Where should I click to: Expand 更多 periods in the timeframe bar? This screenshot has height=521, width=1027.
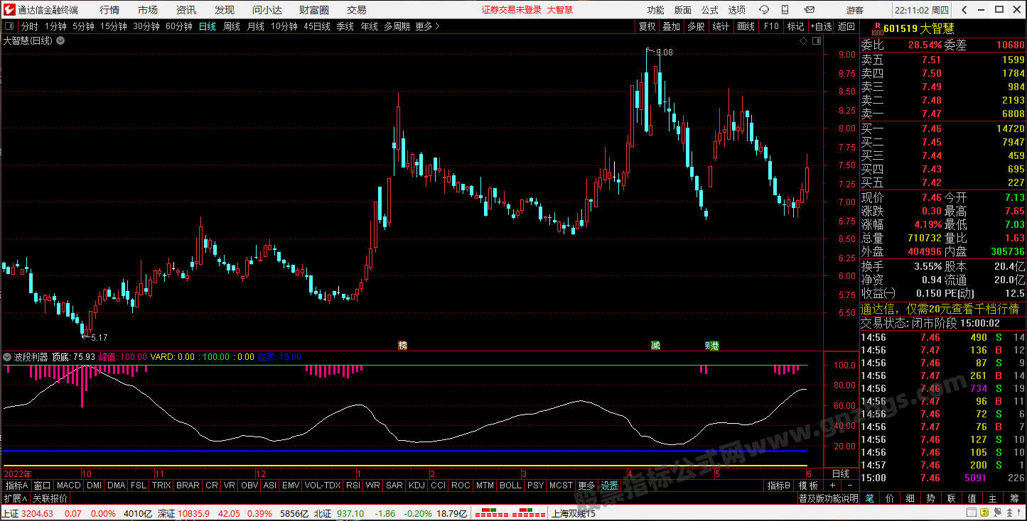coord(428,26)
